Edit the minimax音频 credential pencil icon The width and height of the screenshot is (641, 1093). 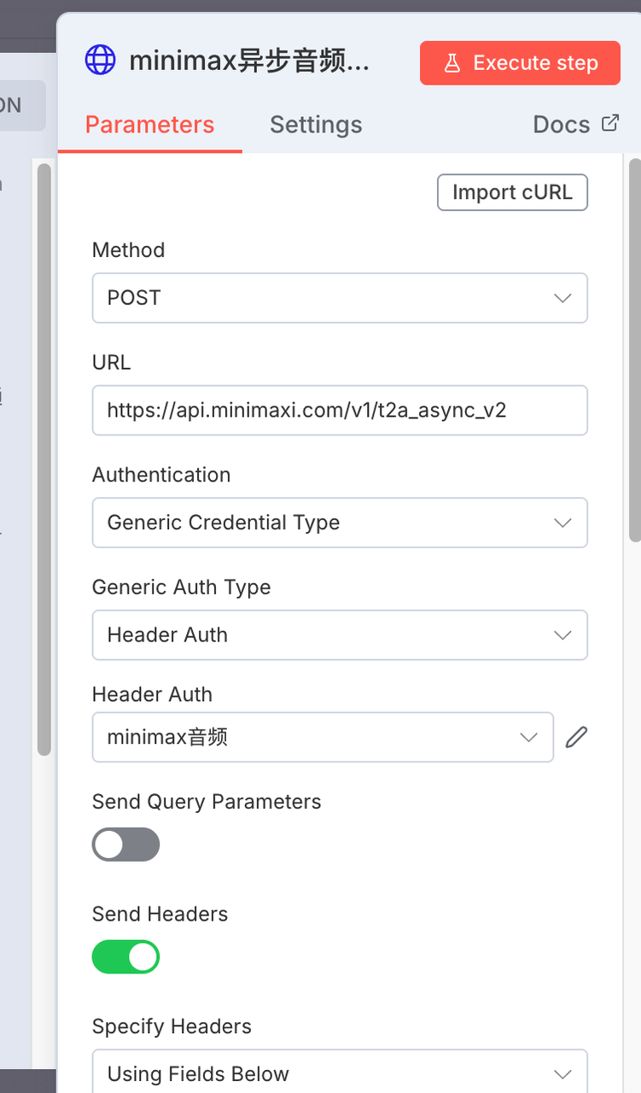coord(577,737)
